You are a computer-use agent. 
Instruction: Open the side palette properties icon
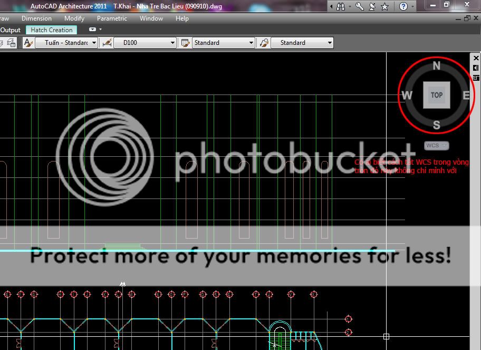(x=476, y=78)
